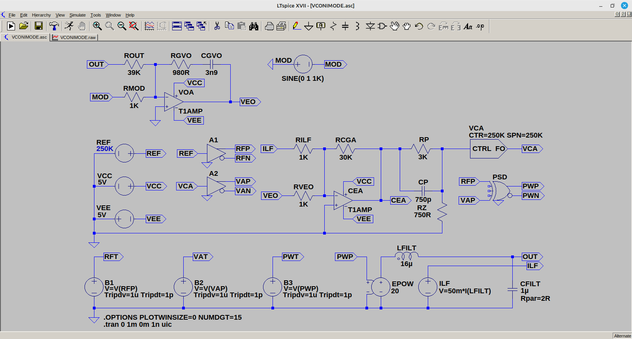Click the ROUT 39K value text
Screen dimensions: 632x339
coord(134,73)
